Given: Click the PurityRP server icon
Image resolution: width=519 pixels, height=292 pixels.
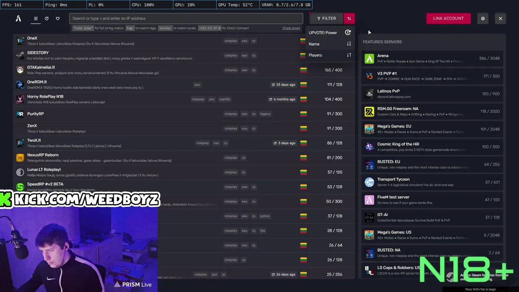Looking at the screenshot, I should [x=20, y=114].
